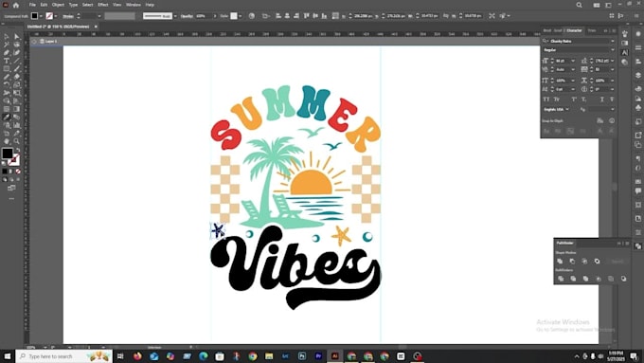The height and width of the screenshot is (363, 644).
Task: Click the Stroke label link in control bar
Action: pos(68,16)
